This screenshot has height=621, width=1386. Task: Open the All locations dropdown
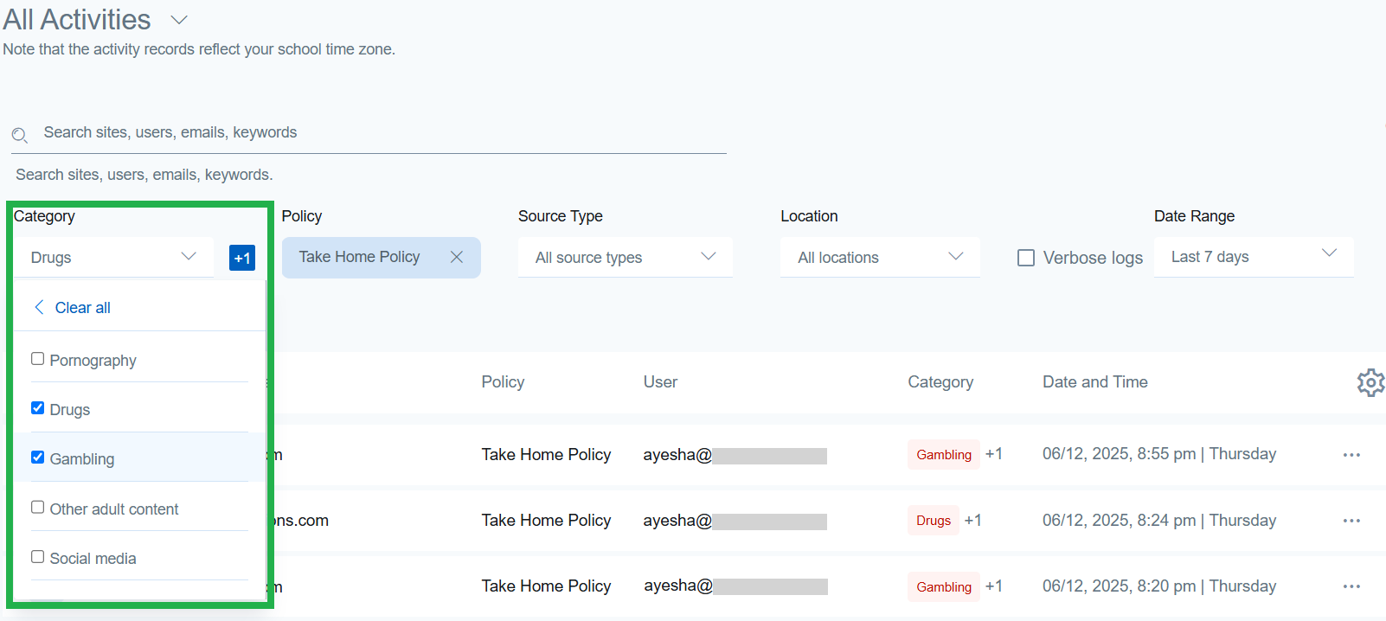tap(879, 257)
